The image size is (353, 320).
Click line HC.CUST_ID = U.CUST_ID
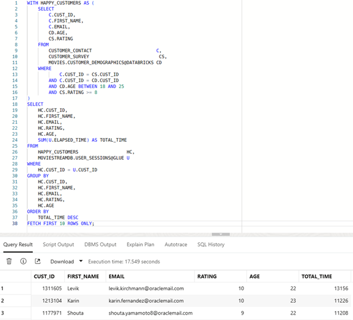coord(67,170)
